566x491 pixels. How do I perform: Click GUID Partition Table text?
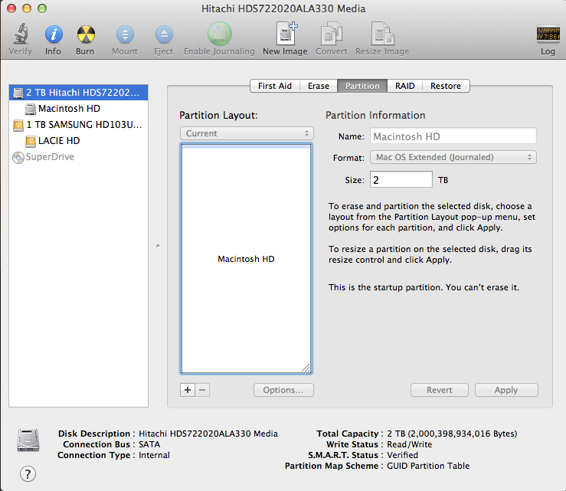point(428,466)
